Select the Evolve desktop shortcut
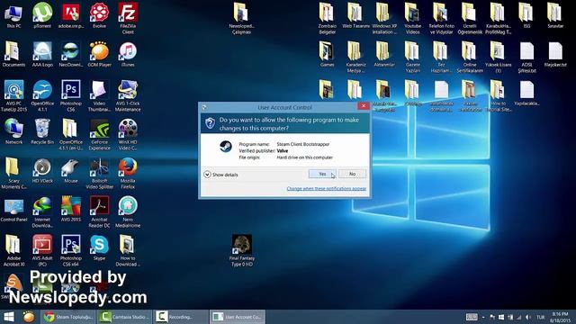 [x=100, y=16]
